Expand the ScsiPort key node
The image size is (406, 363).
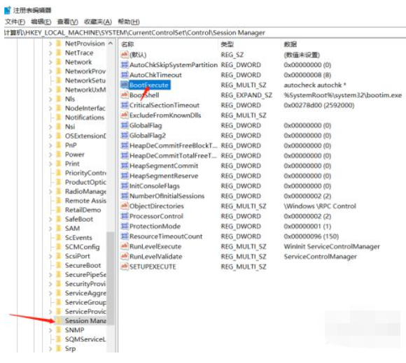click(50, 256)
